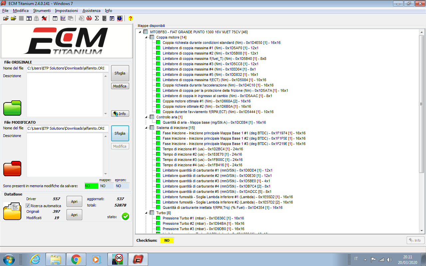The height and width of the screenshot is (266, 426).
Task: Open Internet Explorer from the taskbar
Action: (x=35, y=259)
